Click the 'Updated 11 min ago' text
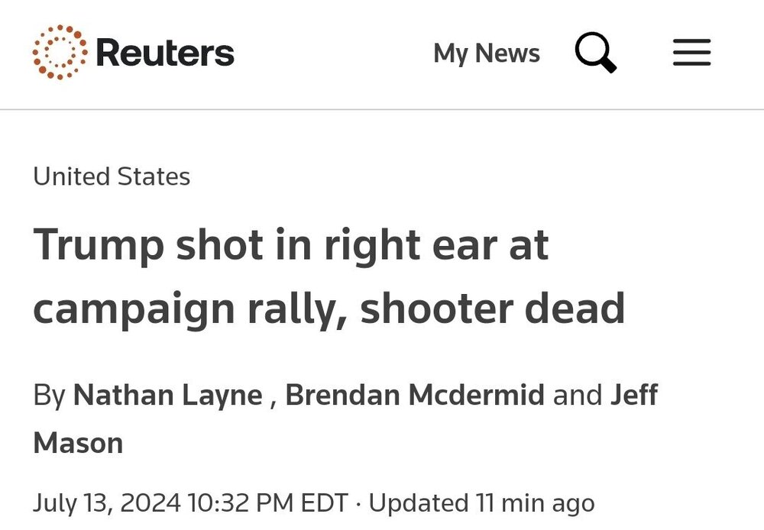The height and width of the screenshot is (530, 764). (x=481, y=503)
